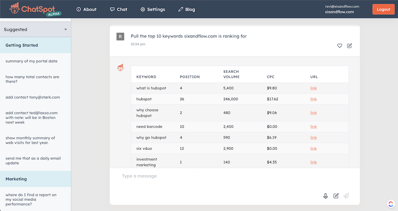Click the URL column header
Screen dimensions: 398x211
pos(314,77)
